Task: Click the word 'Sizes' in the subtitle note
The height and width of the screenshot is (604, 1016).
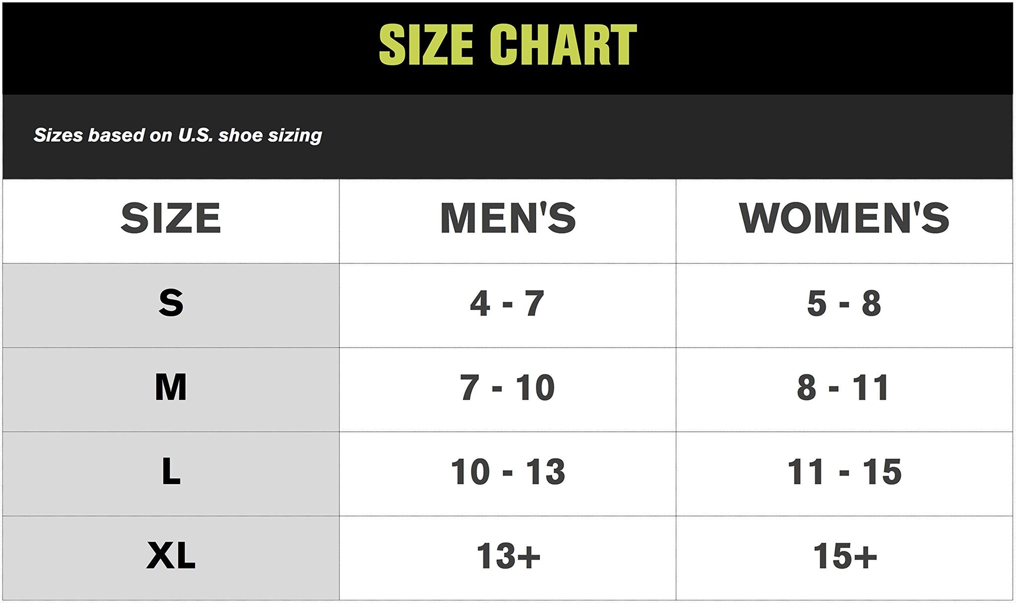Action: point(58,135)
